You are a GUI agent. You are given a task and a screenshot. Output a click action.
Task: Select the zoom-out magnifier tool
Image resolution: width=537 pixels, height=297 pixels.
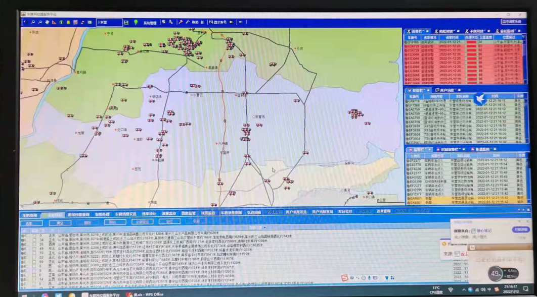[40, 22]
